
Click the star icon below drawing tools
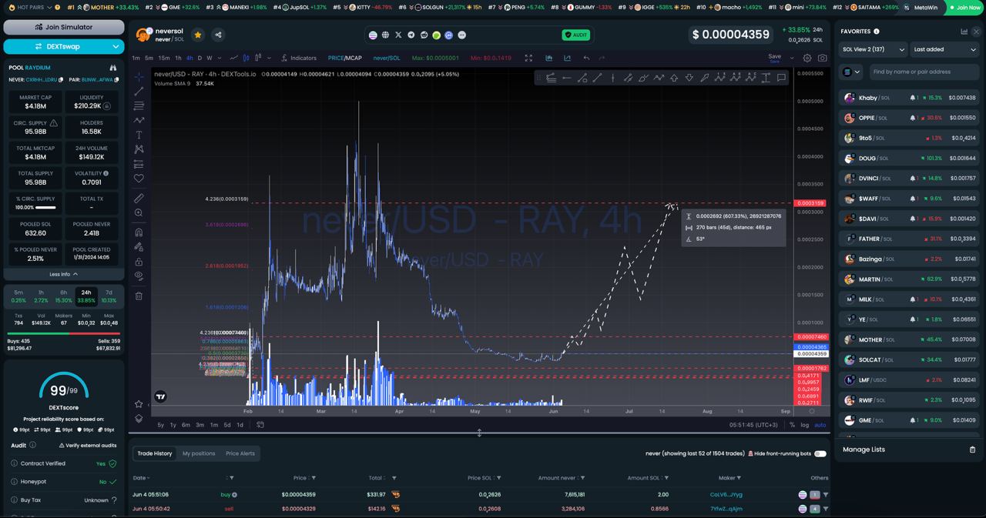pyautogui.click(x=139, y=404)
